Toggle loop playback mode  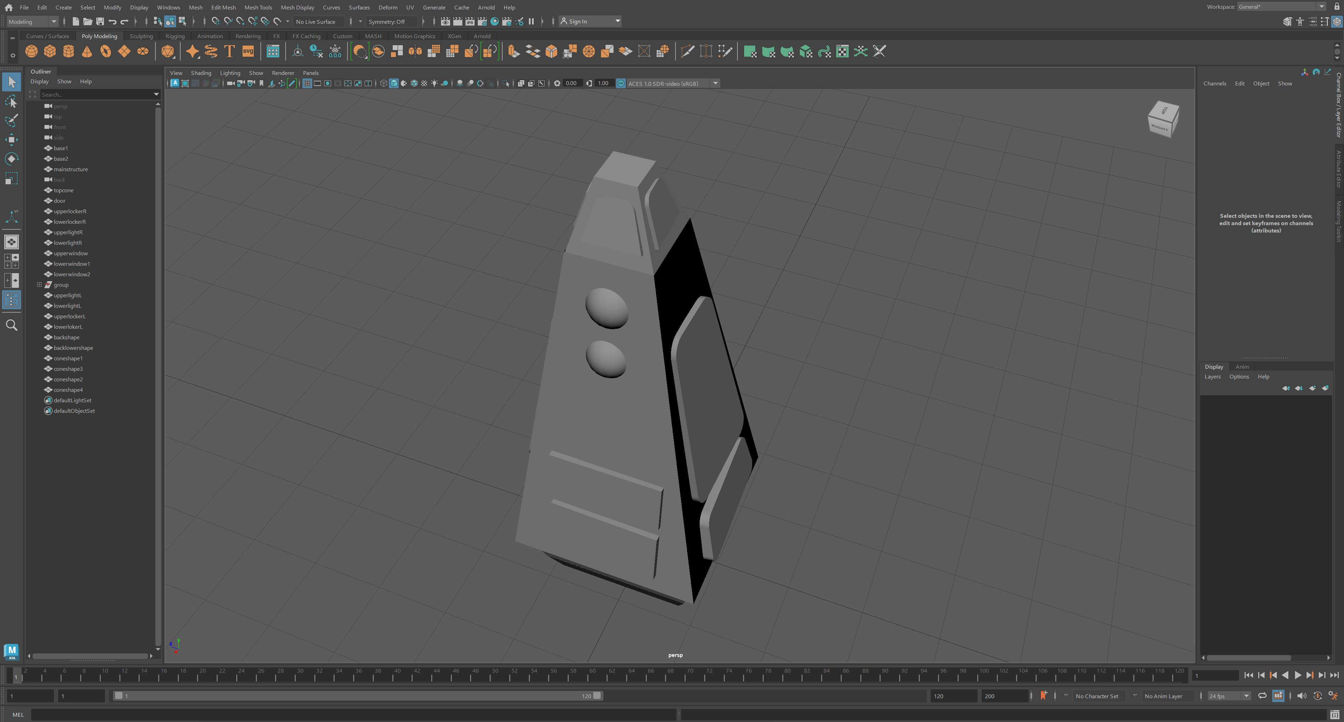click(x=1262, y=696)
